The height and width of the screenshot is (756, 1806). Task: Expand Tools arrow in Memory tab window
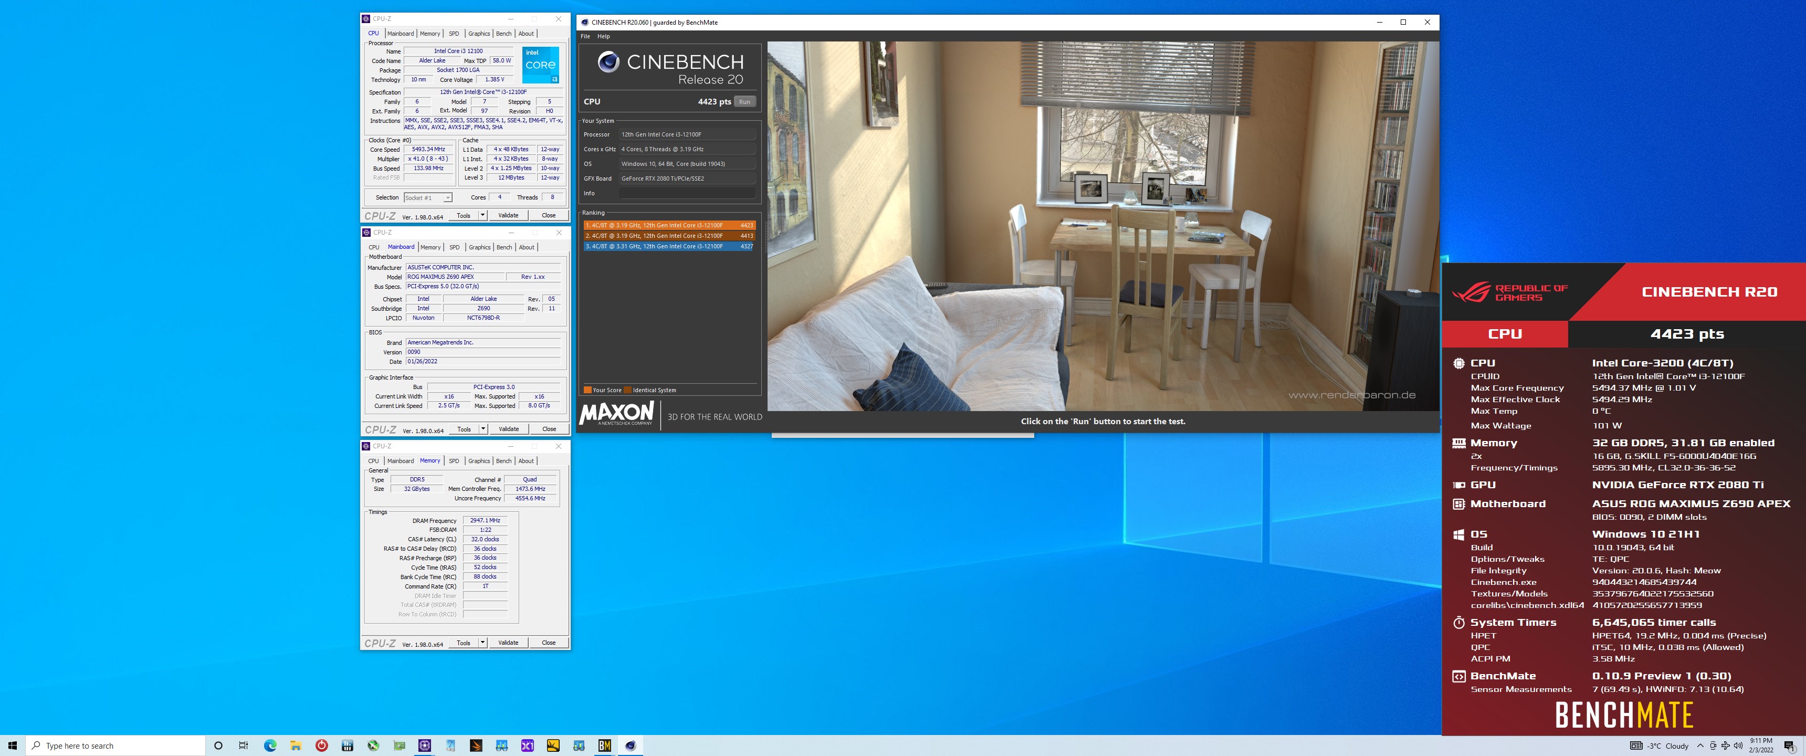pyautogui.click(x=482, y=643)
